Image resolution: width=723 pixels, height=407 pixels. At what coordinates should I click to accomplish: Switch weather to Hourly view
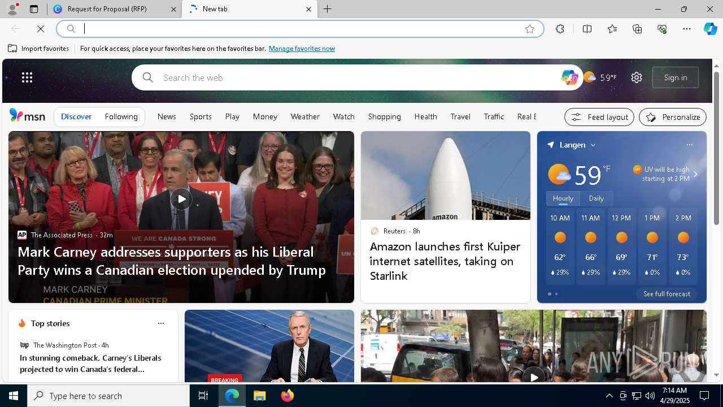pos(563,198)
